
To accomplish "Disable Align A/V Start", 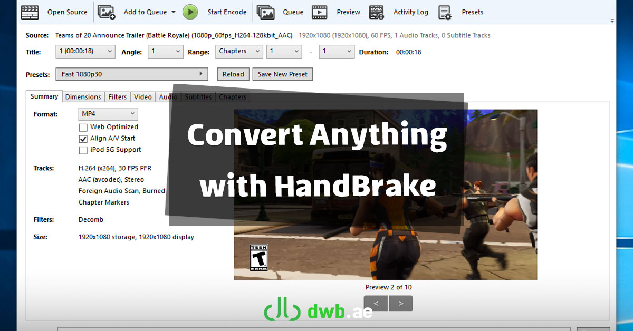I will [83, 139].
